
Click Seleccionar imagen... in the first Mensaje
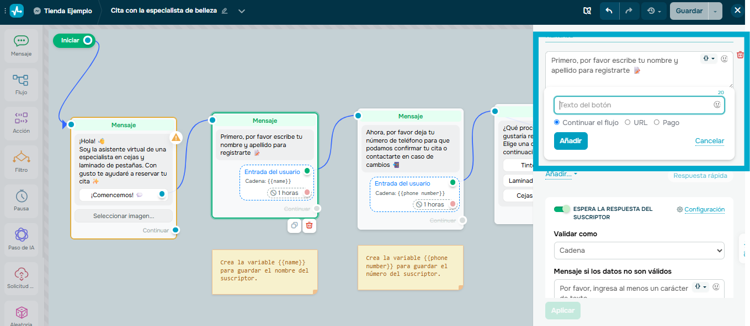123,216
